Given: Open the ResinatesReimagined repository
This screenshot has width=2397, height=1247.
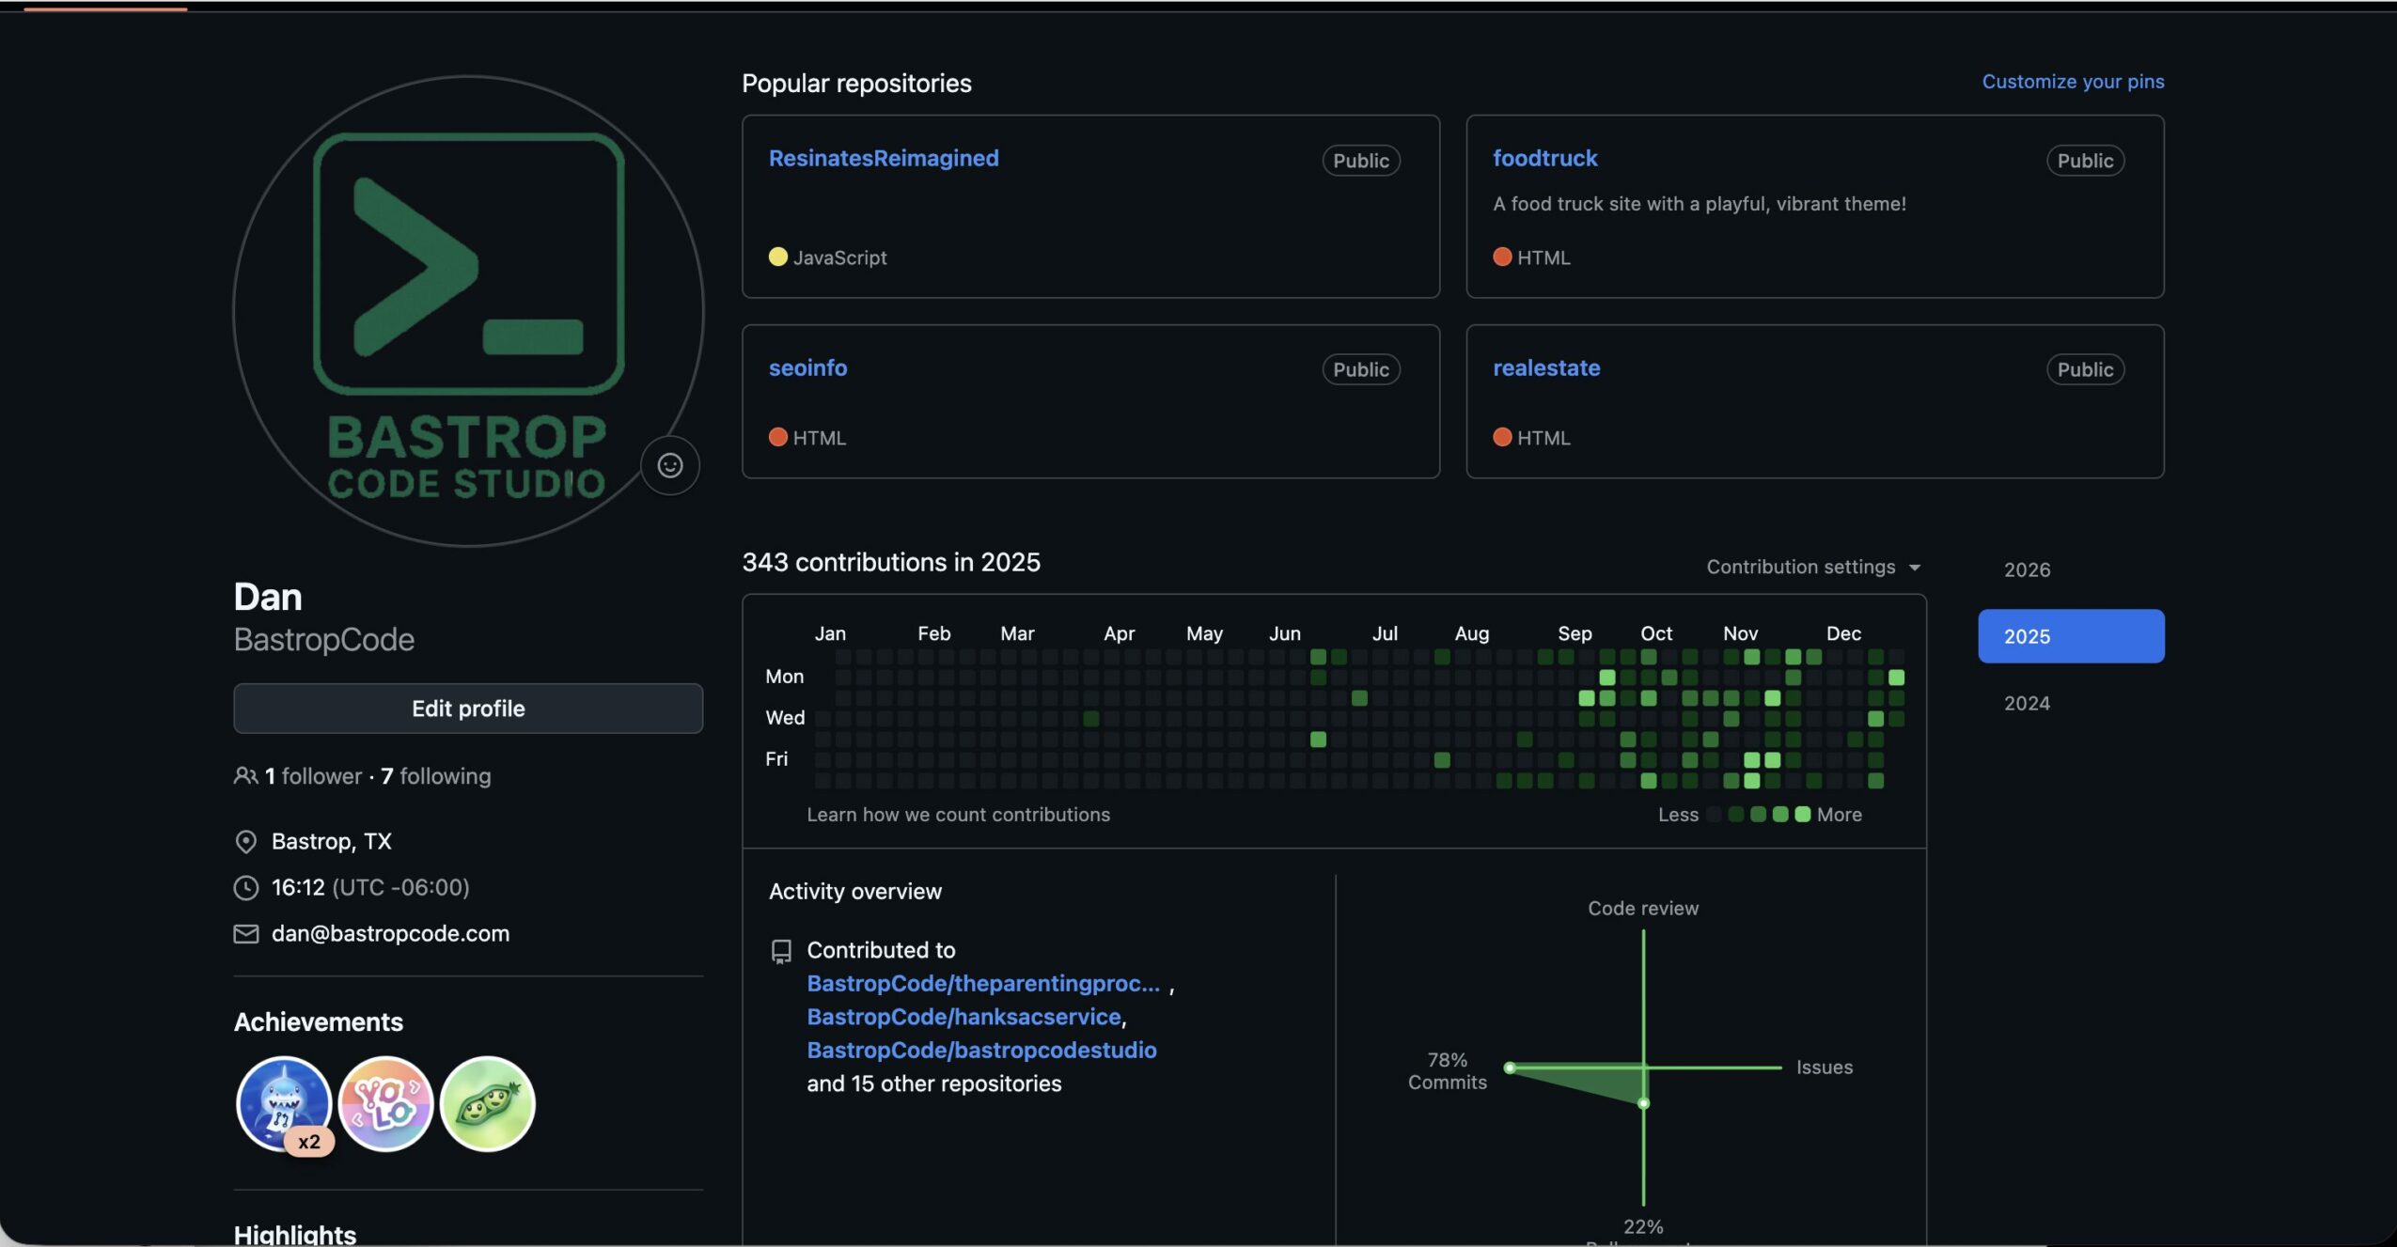Looking at the screenshot, I should pos(883,158).
